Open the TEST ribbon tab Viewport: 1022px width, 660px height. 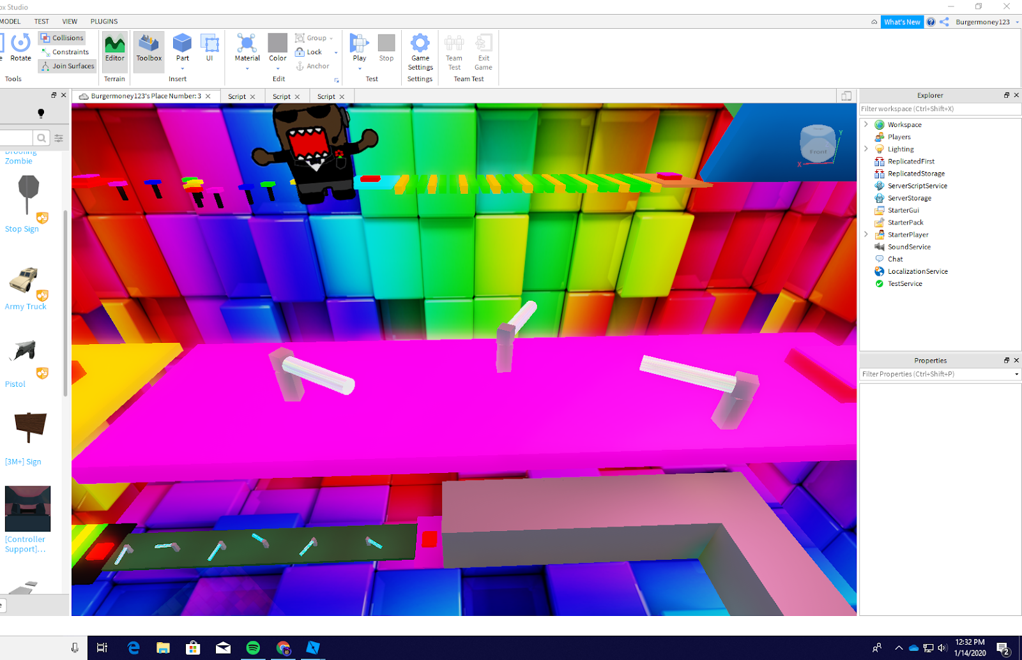pyautogui.click(x=42, y=22)
